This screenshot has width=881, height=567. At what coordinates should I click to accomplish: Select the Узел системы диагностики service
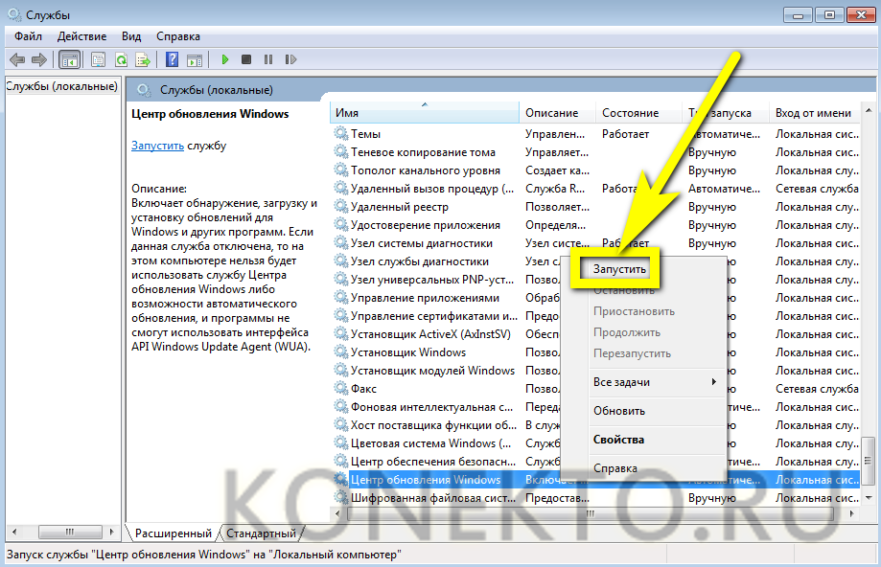tap(422, 243)
